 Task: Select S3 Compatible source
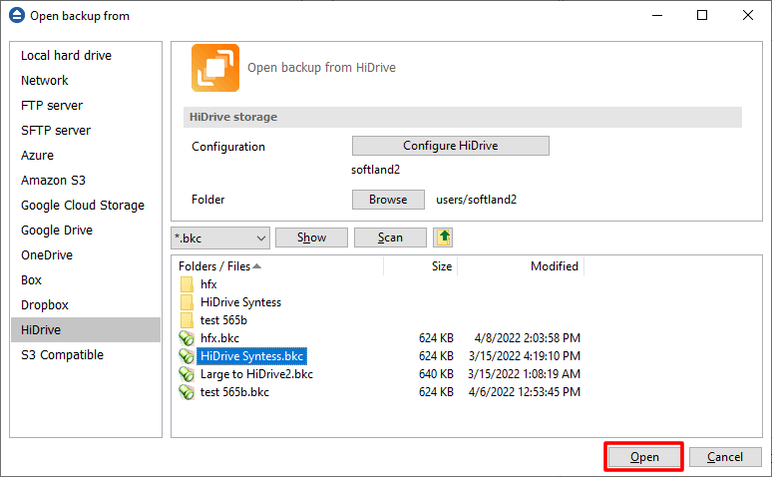(x=86, y=355)
